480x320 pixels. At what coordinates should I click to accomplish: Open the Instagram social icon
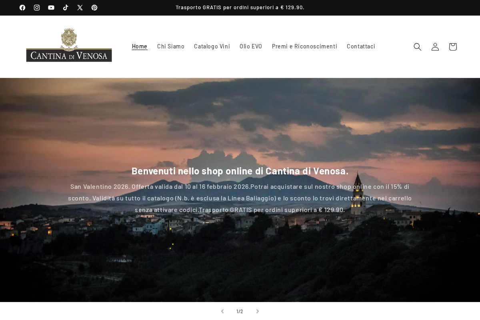37,8
